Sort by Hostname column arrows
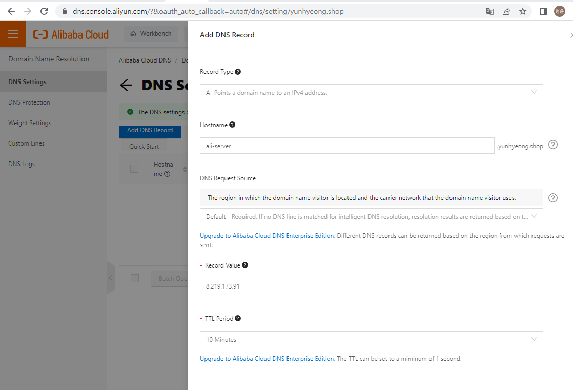The height and width of the screenshot is (390, 573). click(x=185, y=169)
